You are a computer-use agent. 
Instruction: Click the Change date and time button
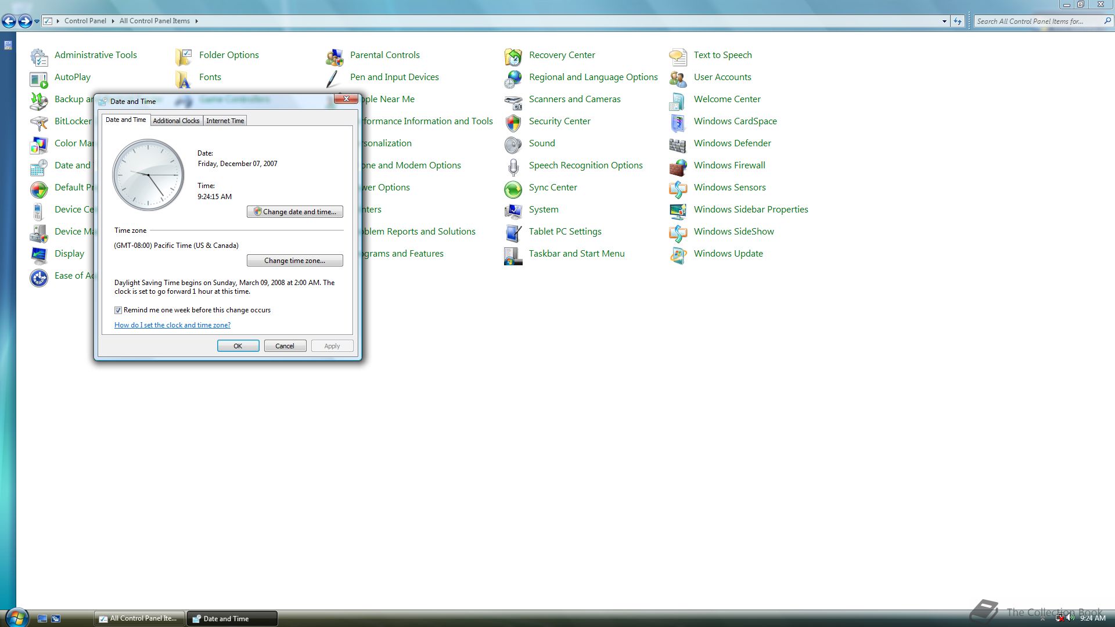pyautogui.click(x=295, y=212)
